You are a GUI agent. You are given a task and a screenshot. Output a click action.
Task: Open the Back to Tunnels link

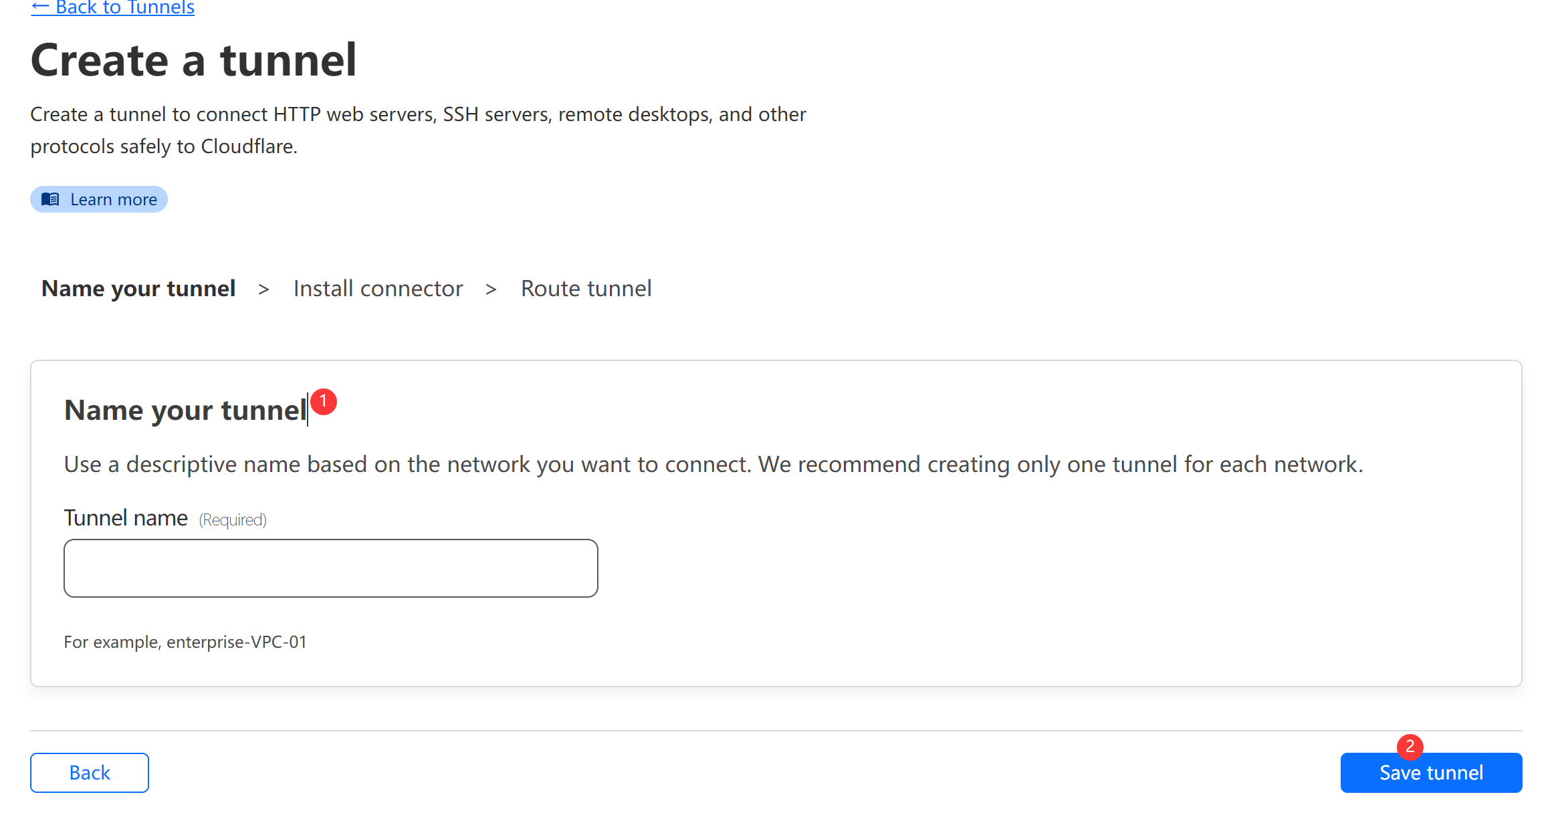click(x=112, y=7)
